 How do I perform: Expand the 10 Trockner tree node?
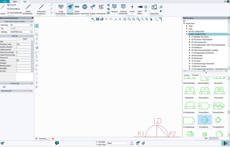pos(190,61)
